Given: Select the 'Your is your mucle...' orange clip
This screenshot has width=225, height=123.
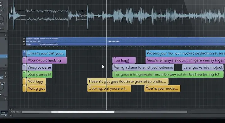Looking at the screenshot, I should 162,88.
